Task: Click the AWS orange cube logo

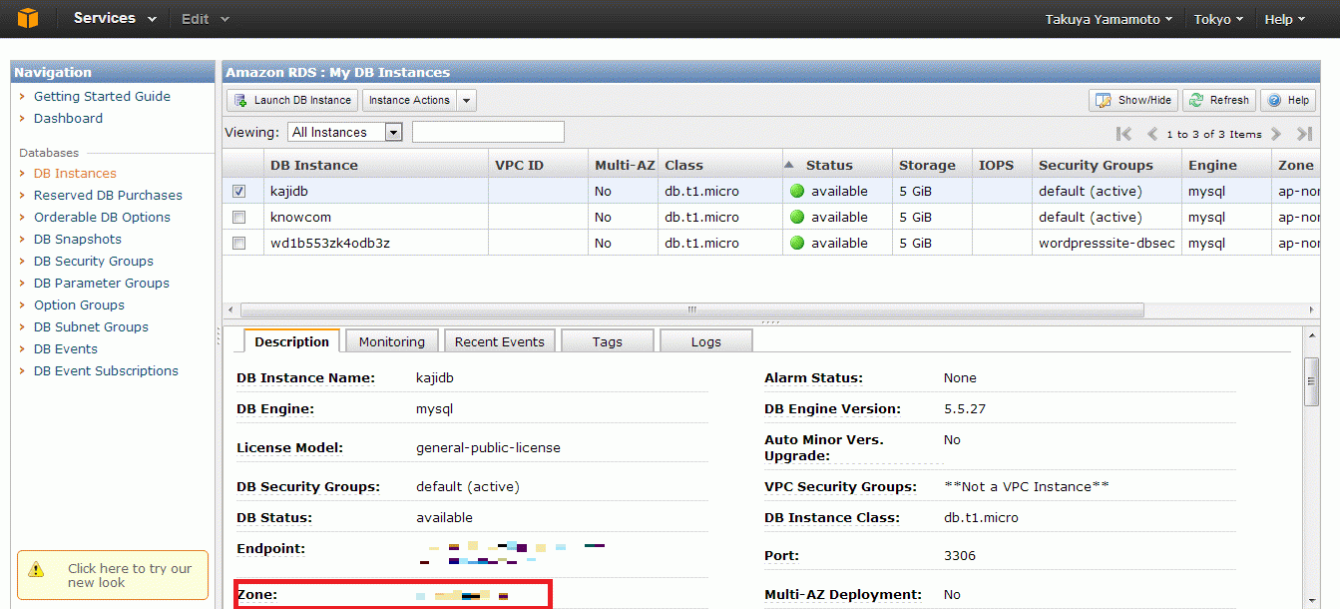Action: pos(28,18)
